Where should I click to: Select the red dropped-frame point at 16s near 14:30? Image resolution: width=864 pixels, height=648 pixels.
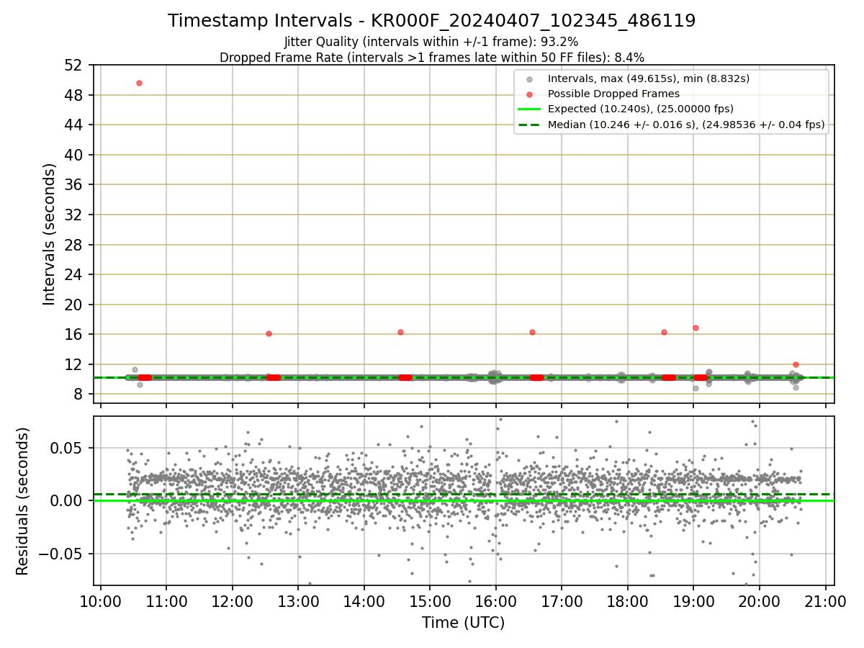(x=400, y=332)
